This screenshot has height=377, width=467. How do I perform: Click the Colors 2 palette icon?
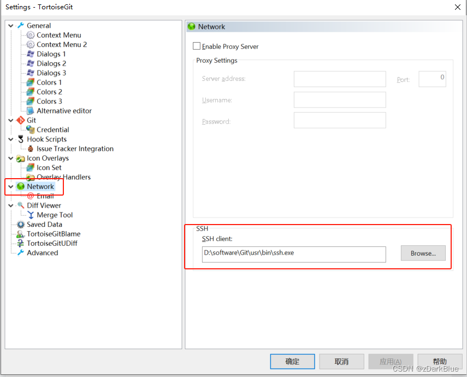click(x=31, y=92)
